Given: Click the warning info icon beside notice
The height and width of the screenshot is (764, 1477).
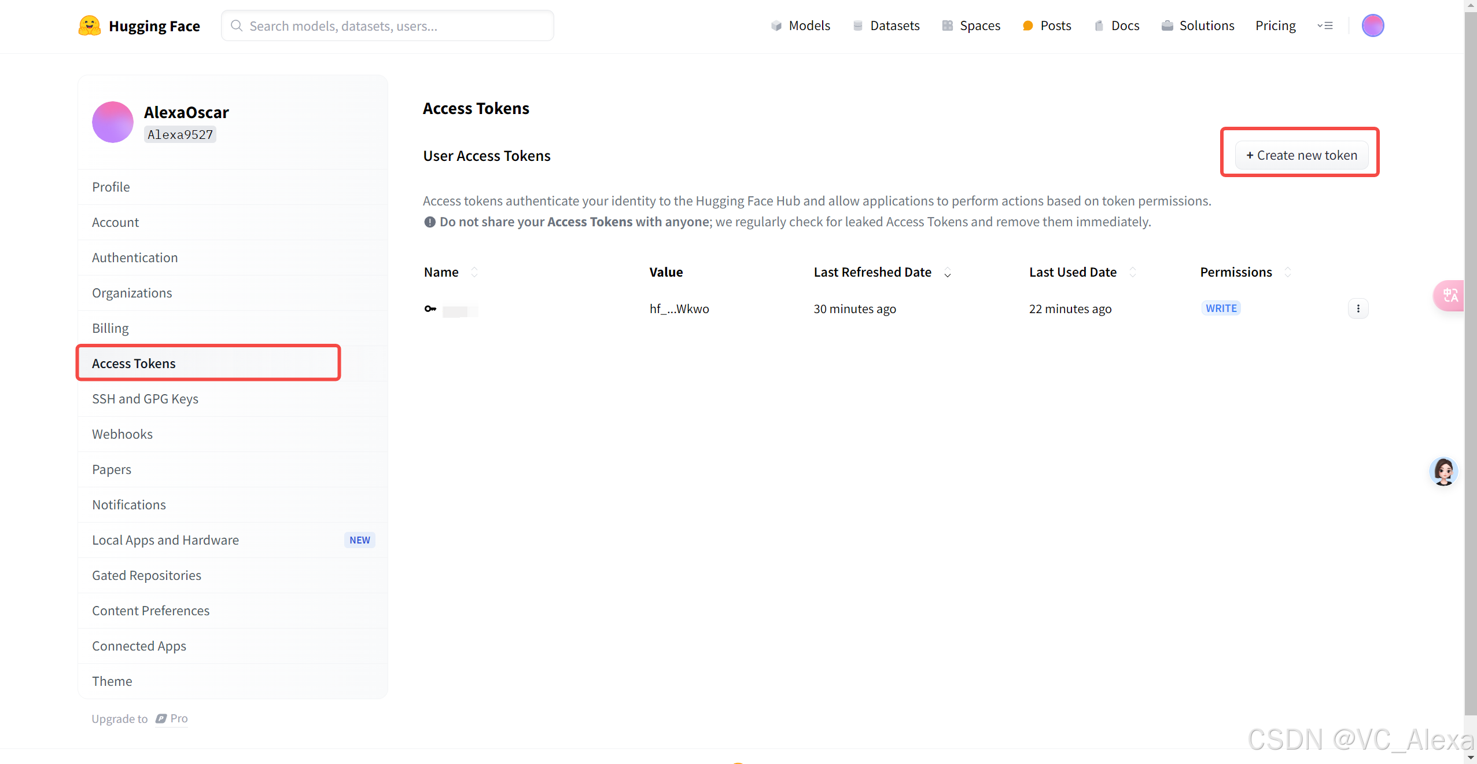Looking at the screenshot, I should point(429,222).
